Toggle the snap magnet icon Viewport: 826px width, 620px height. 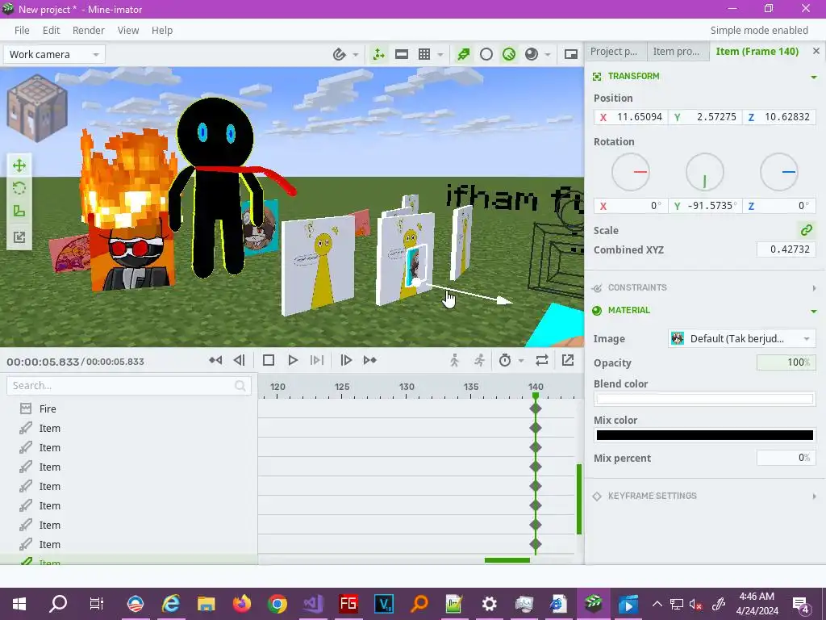pos(340,54)
